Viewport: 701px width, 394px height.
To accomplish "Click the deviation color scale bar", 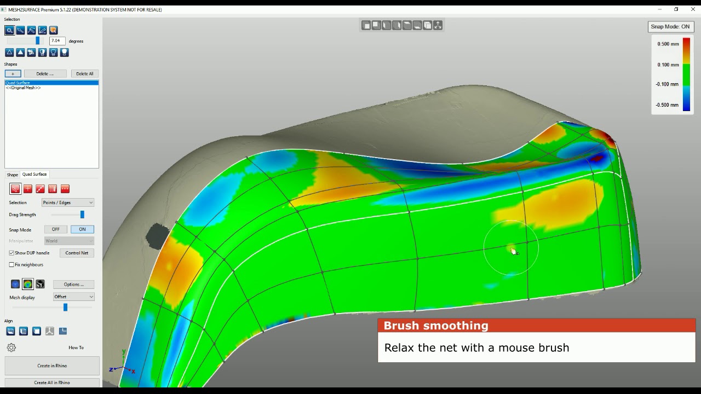I will (686, 74).
